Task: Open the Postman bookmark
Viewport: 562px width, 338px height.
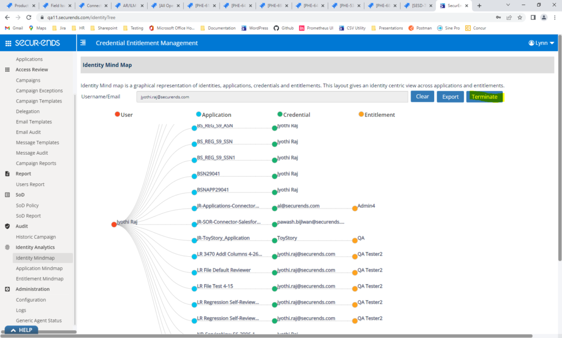Action: coord(420,28)
